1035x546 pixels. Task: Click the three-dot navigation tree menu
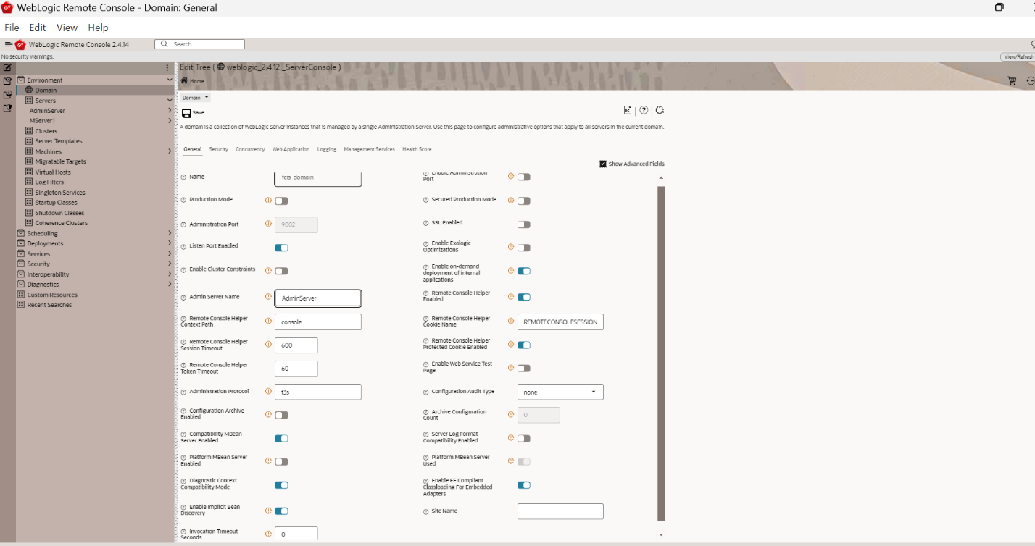(167, 67)
